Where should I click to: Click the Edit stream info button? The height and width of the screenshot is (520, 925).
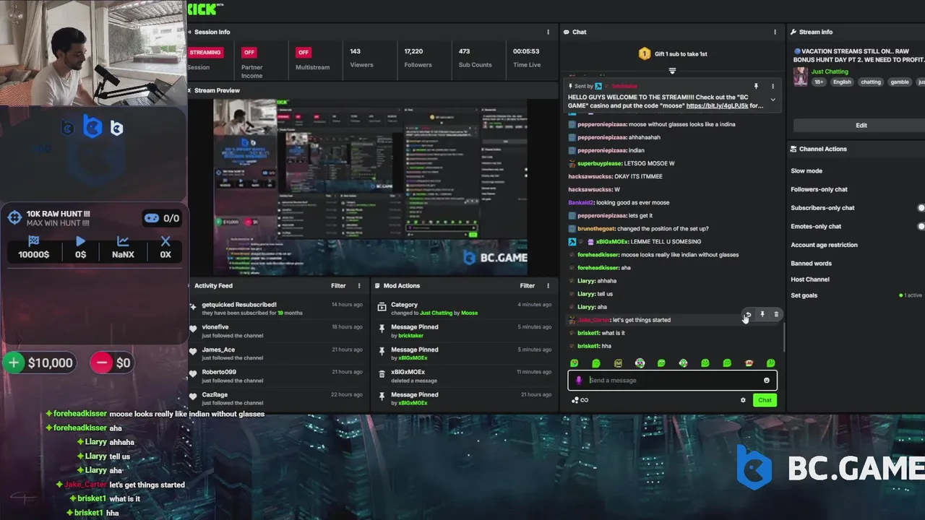point(861,125)
